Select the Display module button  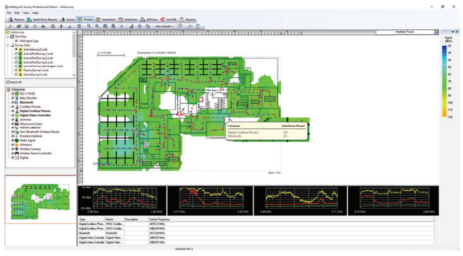(85, 19)
